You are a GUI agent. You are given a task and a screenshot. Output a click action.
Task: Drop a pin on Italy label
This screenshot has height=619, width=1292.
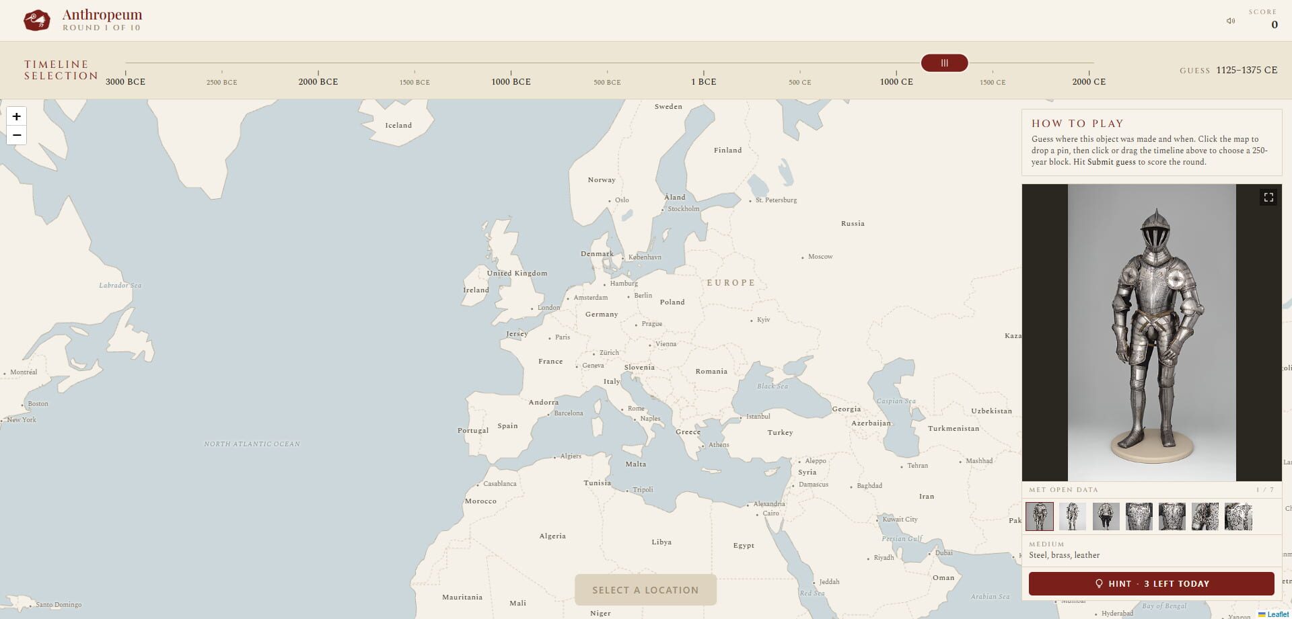pos(611,381)
